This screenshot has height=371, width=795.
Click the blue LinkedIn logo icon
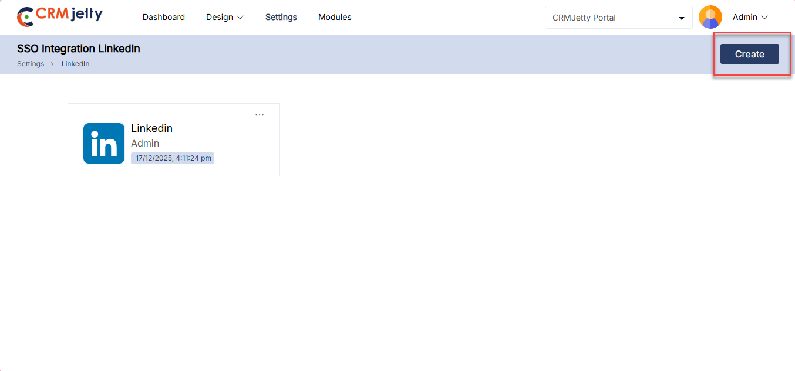tap(104, 143)
